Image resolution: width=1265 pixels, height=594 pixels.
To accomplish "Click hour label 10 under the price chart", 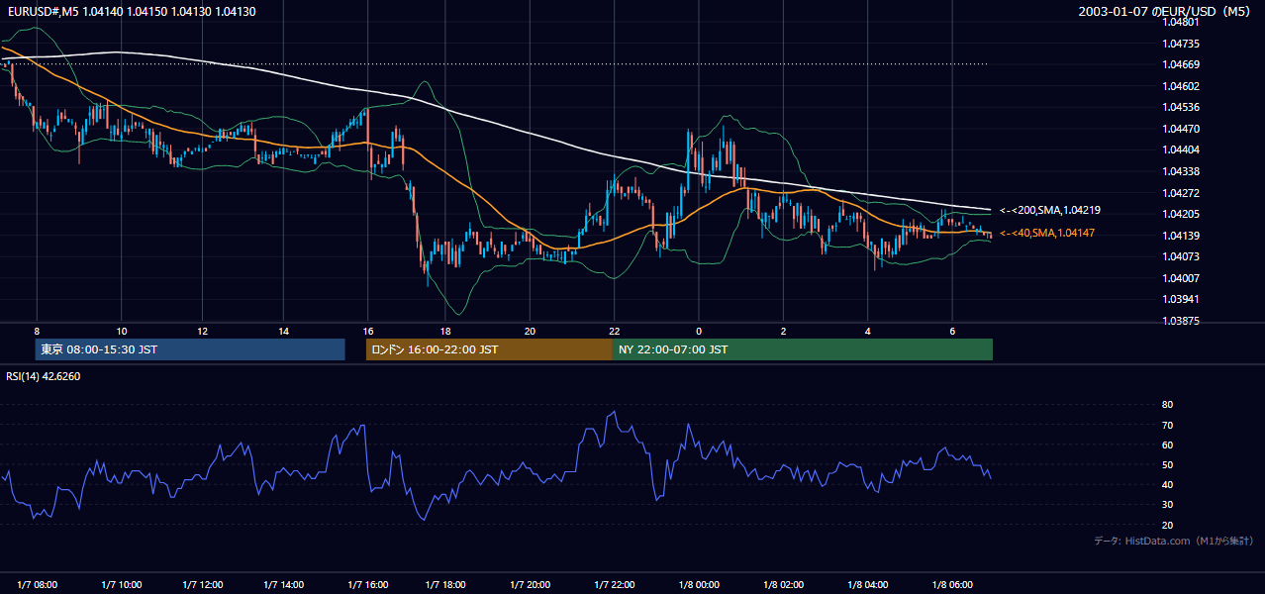I will point(121,331).
